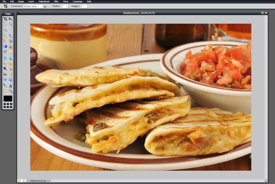Select the Crop tool in Tools panel
Viewport: 275px width, 184px height.
click(x=5, y=19)
